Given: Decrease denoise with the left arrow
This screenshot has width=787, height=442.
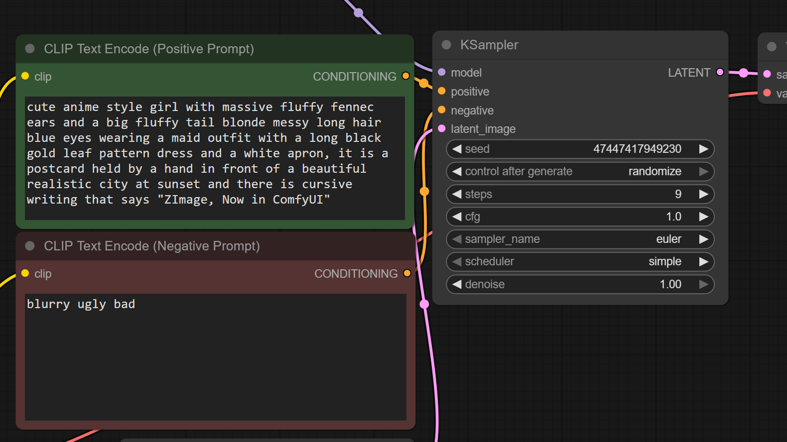Looking at the screenshot, I should coord(457,284).
